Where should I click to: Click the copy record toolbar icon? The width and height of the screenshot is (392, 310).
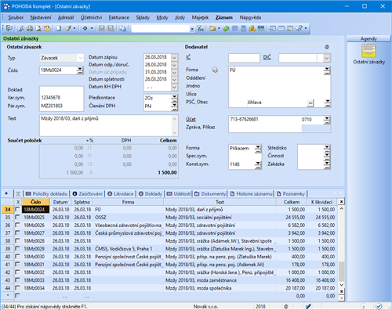122,28
